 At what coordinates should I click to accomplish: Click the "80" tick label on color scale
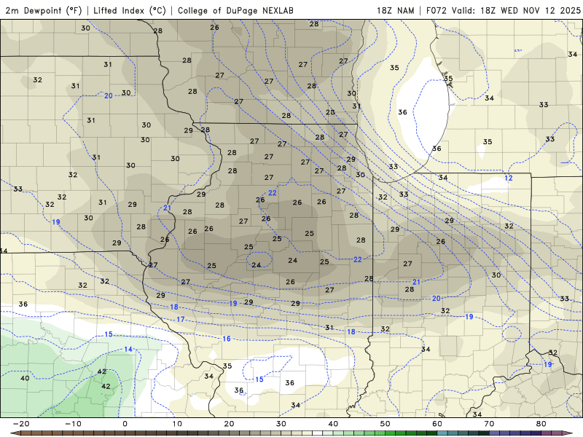click(541, 424)
